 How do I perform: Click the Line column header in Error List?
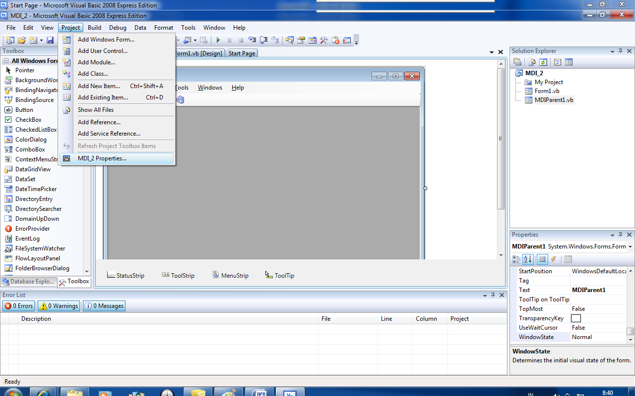(x=395, y=319)
